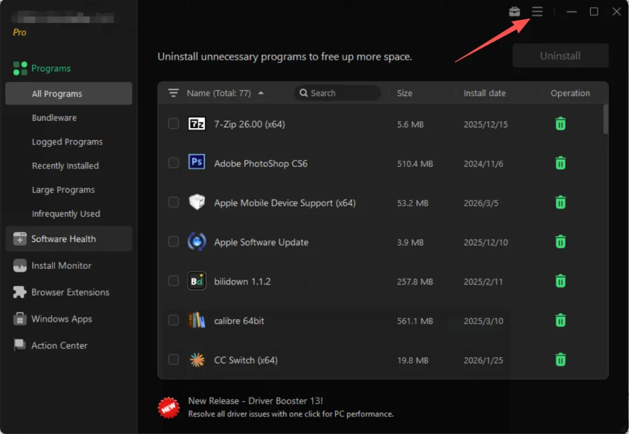Click the green Programs grid icon
629x434 pixels.
pyautogui.click(x=20, y=69)
